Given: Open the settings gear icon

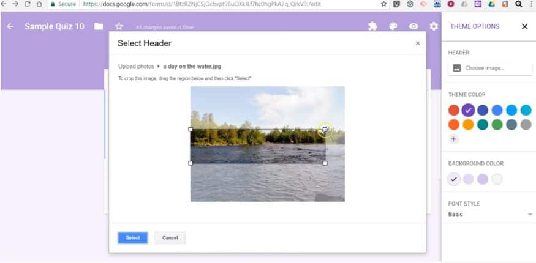Looking at the screenshot, I should point(434,26).
